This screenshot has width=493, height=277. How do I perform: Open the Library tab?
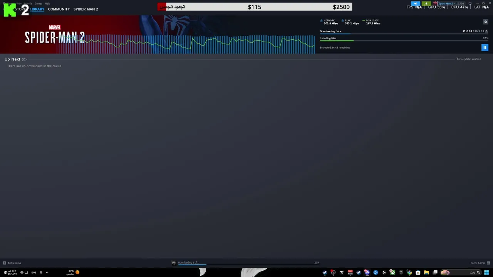[37, 9]
